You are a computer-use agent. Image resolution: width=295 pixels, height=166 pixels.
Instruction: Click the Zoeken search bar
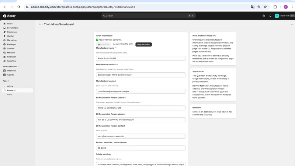(x=149, y=16)
